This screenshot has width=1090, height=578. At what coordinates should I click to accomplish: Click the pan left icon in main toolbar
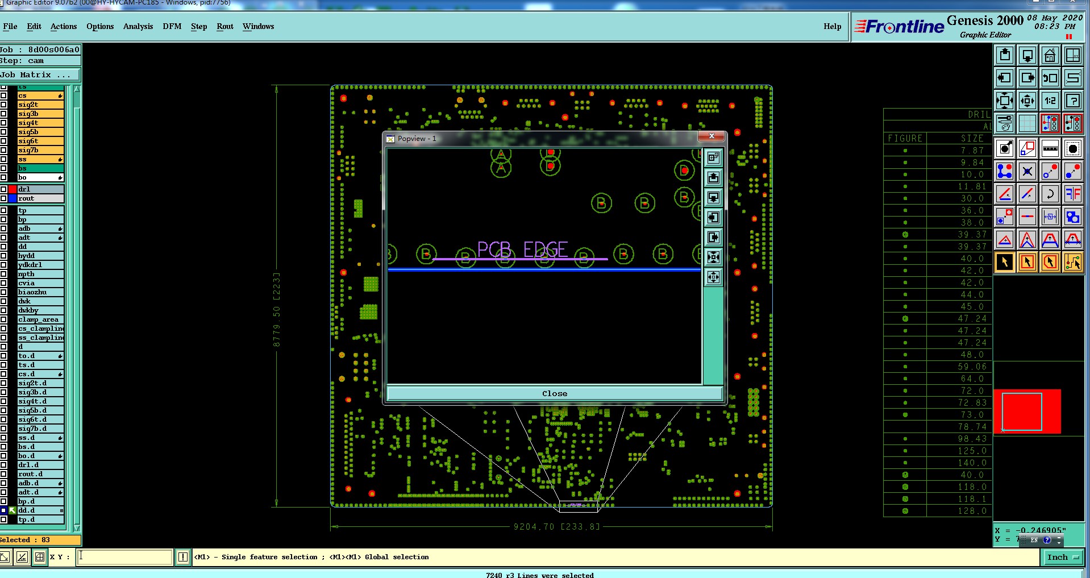click(1005, 78)
